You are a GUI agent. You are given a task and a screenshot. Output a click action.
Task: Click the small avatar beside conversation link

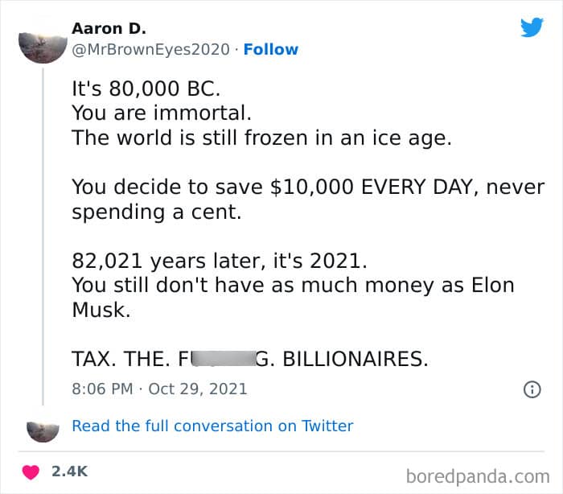(43, 431)
